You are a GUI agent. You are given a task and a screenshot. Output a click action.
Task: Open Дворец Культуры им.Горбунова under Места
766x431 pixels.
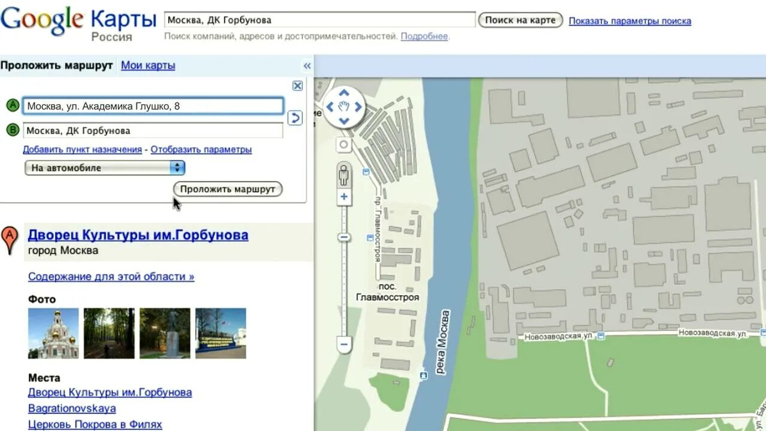pos(110,393)
